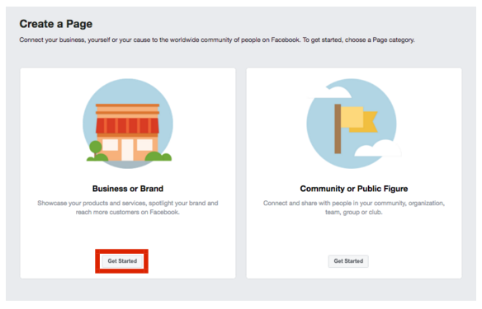Click the red striped awning on the shop

click(128, 126)
